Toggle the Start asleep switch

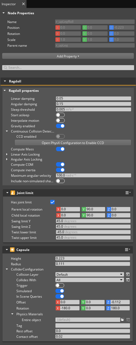[x=60, y=115]
